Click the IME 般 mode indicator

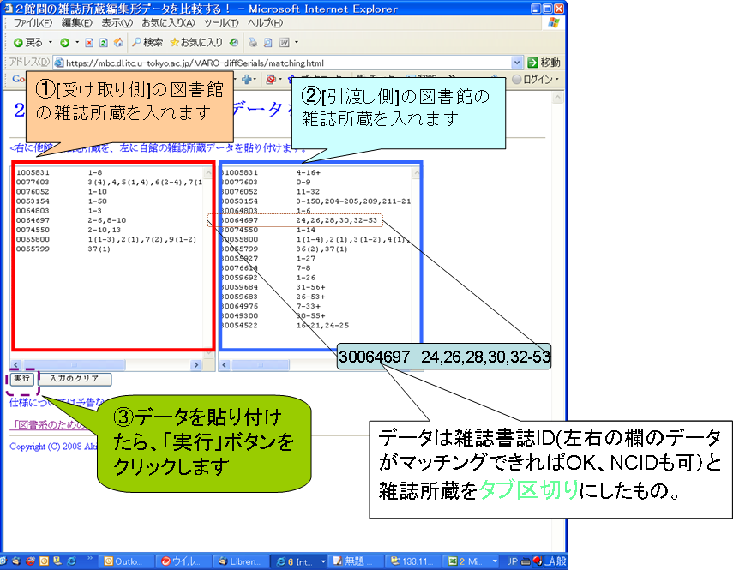point(561,561)
